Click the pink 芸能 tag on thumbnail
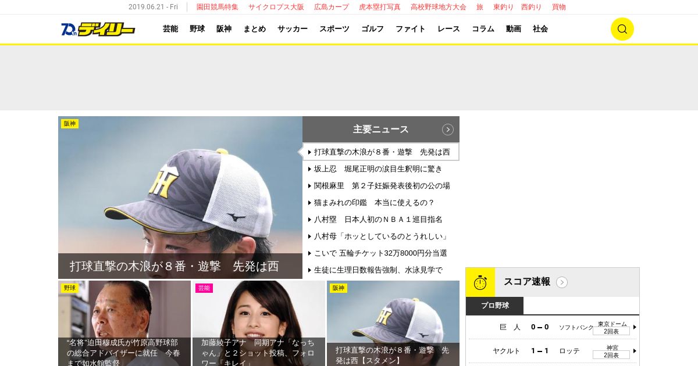Image resolution: width=698 pixels, height=366 pixels. click(204, 288)
